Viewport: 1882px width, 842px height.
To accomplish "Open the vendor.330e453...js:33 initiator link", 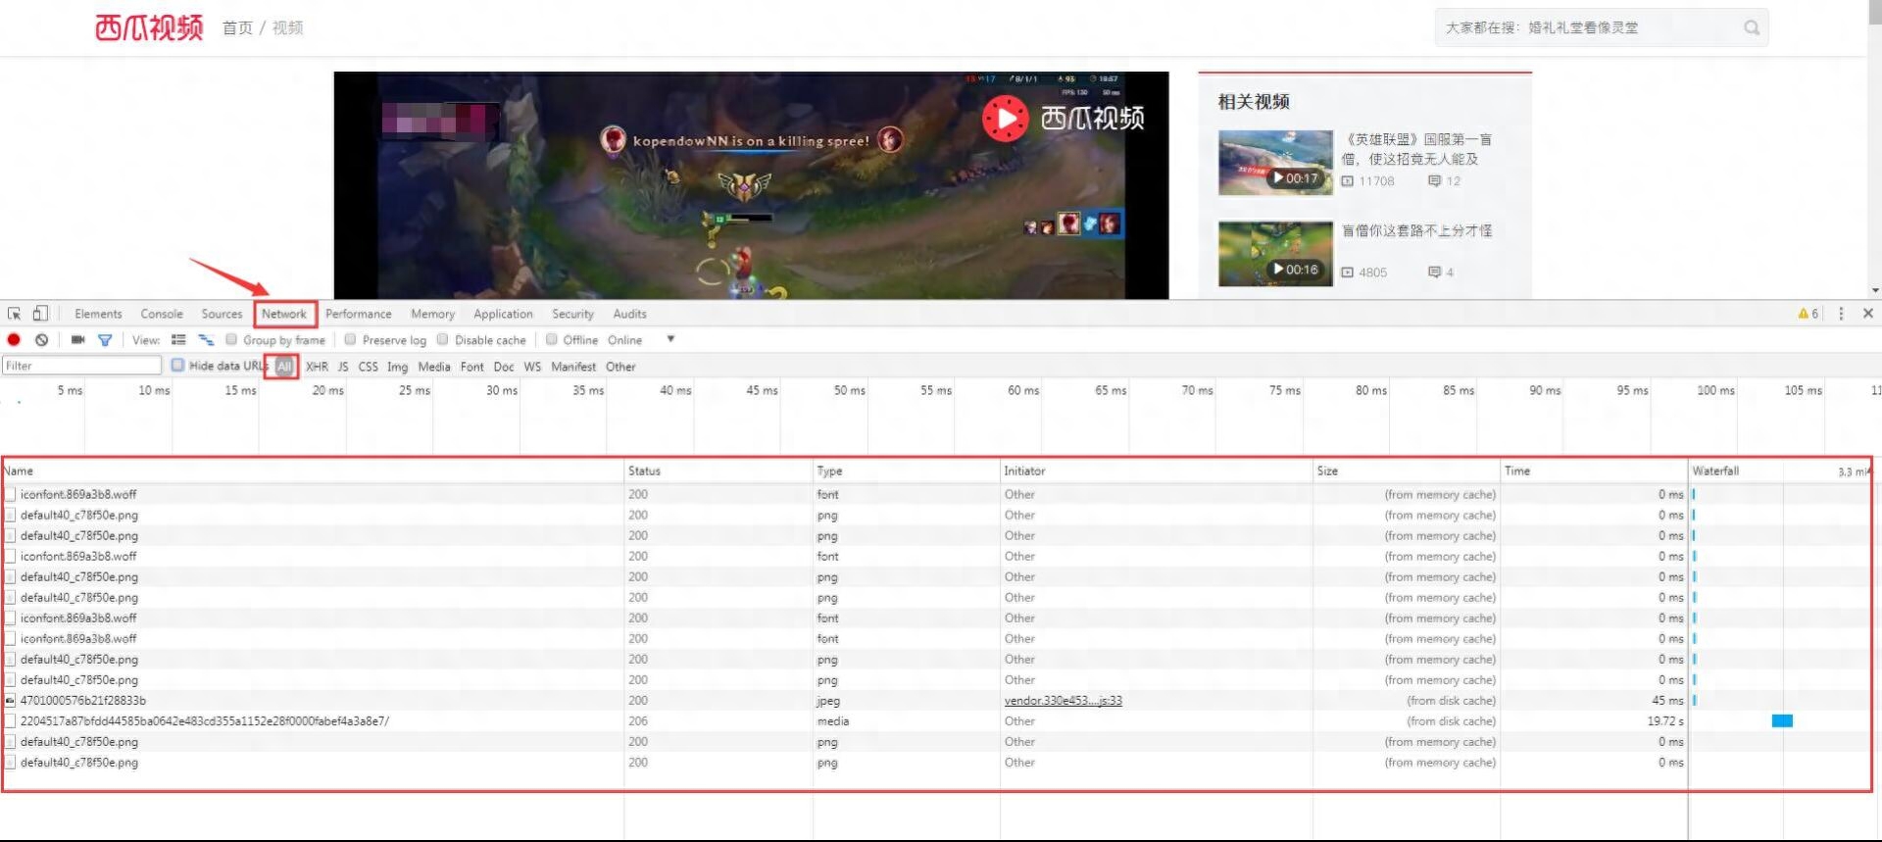I will pyautogui.click(x=1063, y=701).
